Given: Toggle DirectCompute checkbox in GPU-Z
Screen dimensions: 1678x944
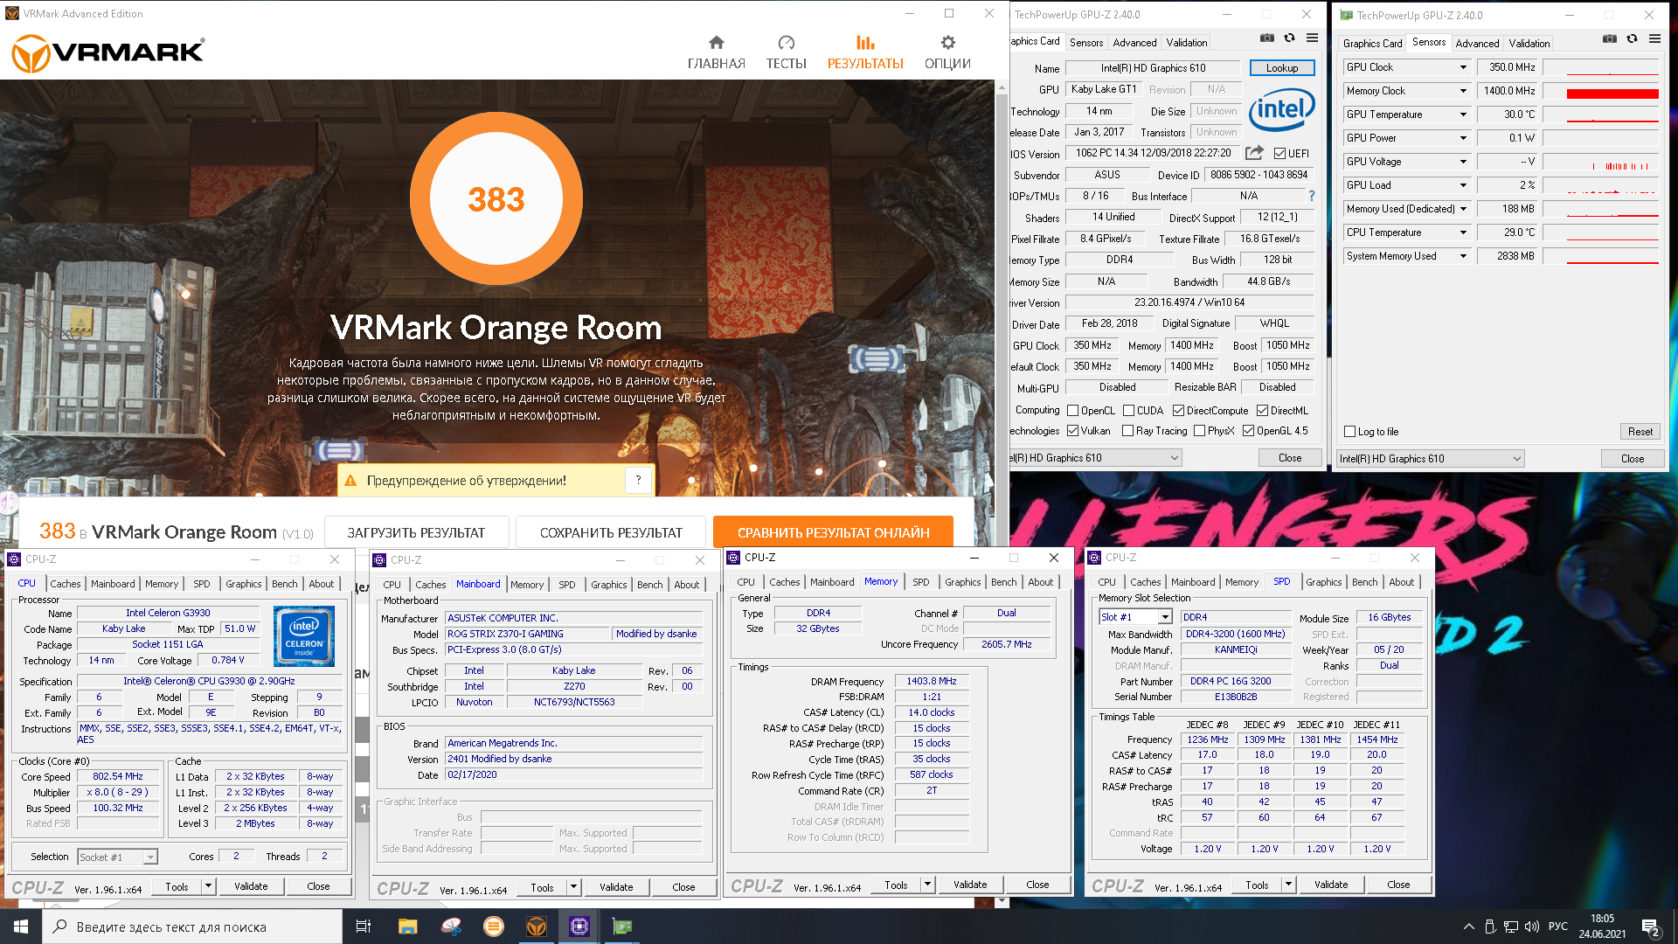Looking at the screenshot, I should pos(1178,411).
